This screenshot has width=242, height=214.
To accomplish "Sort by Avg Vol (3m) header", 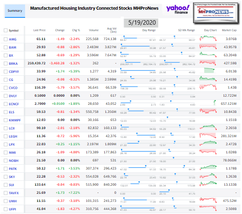I will [x=112, y=30].
